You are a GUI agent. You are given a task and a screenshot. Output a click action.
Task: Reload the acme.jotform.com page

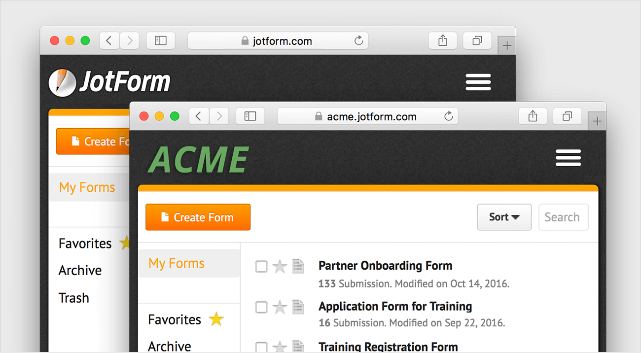[x=448, y=116]
